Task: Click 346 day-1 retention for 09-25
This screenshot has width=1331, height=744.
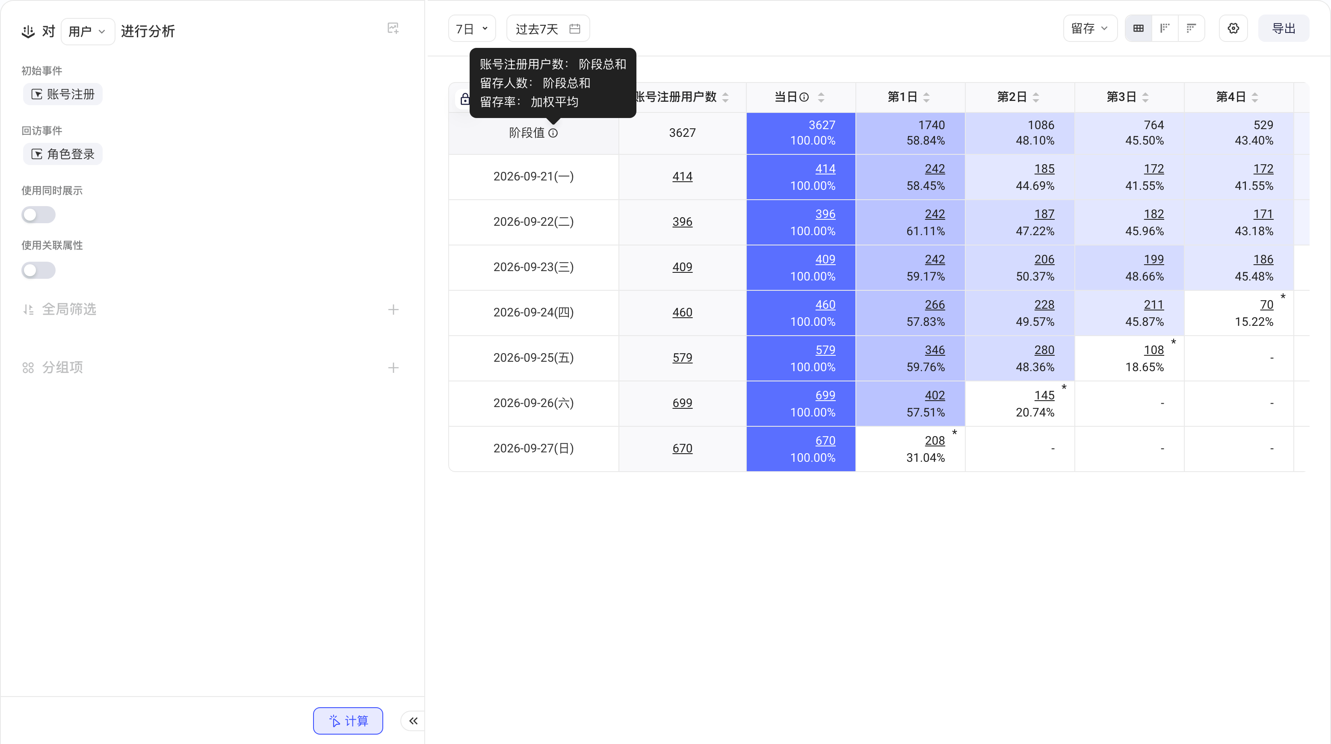Action: point(934,350)
